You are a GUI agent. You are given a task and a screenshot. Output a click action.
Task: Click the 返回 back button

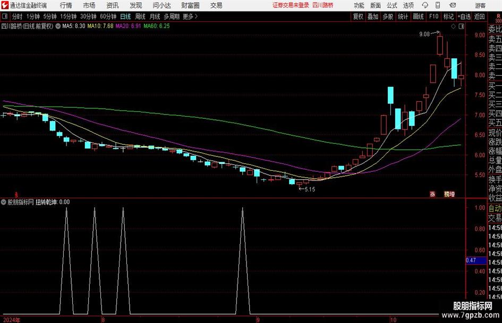[480, 16]
